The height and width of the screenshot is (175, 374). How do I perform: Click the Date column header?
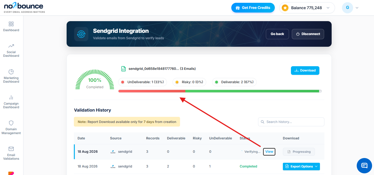[81, 138]
